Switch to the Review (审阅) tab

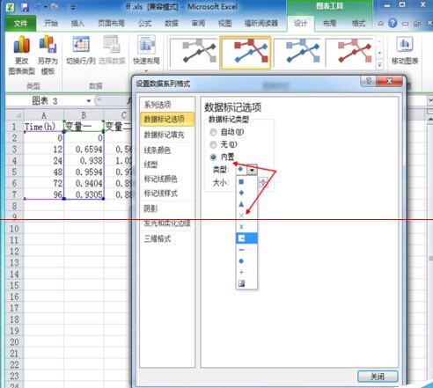(198, 23)
